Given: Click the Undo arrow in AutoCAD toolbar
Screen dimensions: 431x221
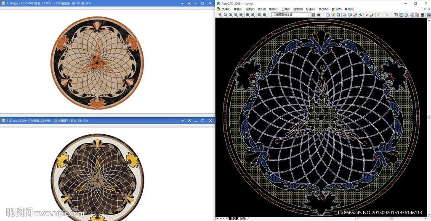Looking at the screenshot, I should click(x=379, y=15).
